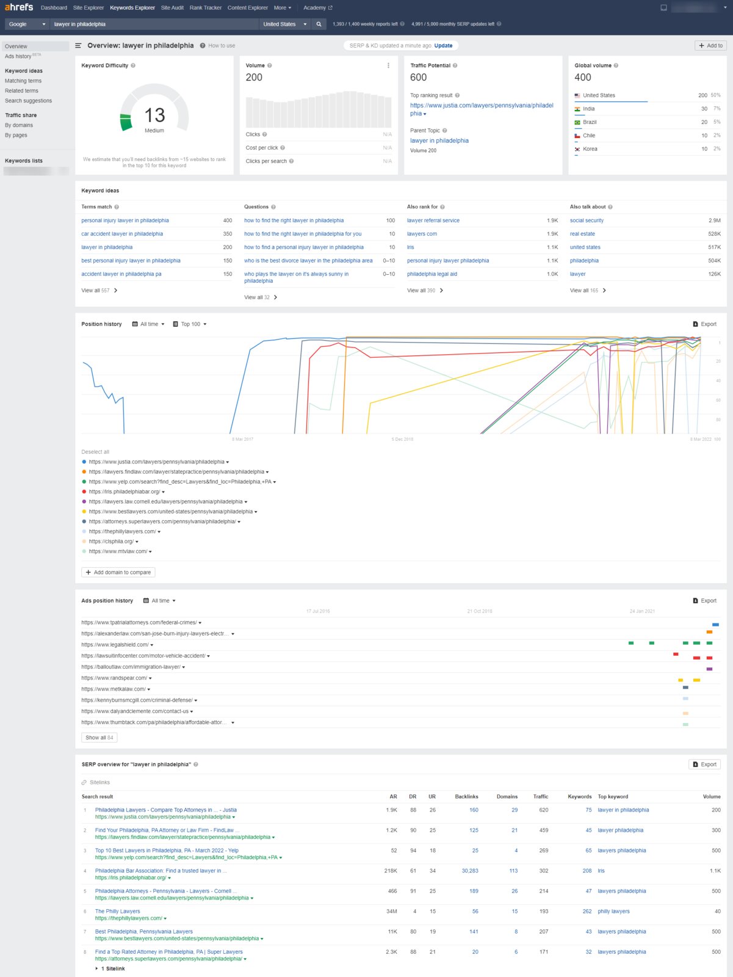Click Add domain to compare button
733x977 pixels.
coord(118,572)
